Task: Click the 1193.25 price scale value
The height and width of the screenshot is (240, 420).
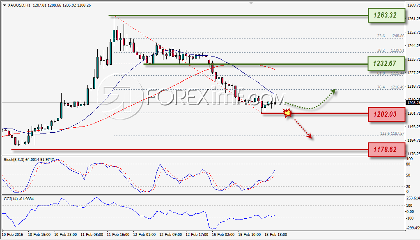Action: (x=413, y=127)
